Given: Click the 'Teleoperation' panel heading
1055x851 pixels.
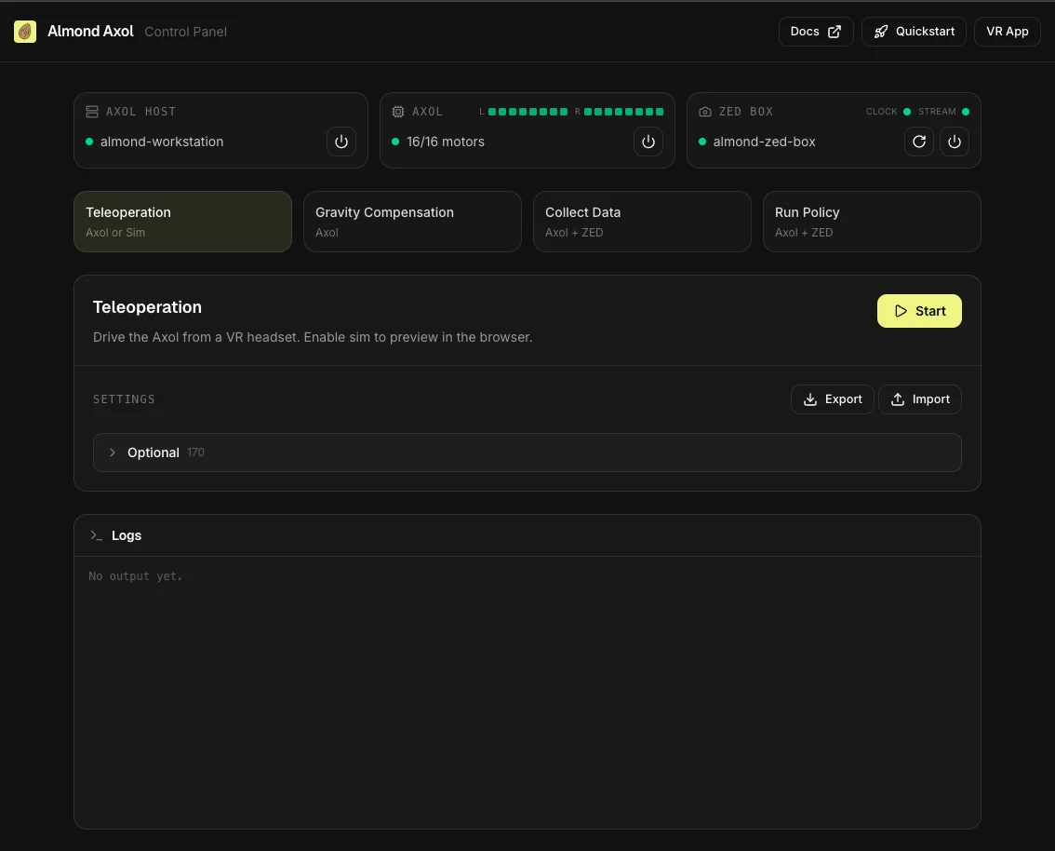Looking at the screenshot, I should [147, 307].
